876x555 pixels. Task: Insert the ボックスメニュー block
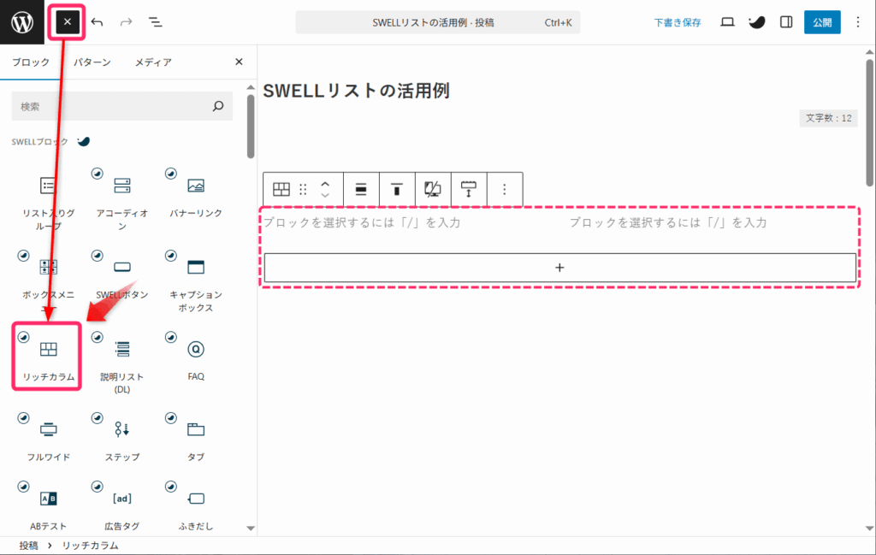pyautogui.click(x=49, y=282)
